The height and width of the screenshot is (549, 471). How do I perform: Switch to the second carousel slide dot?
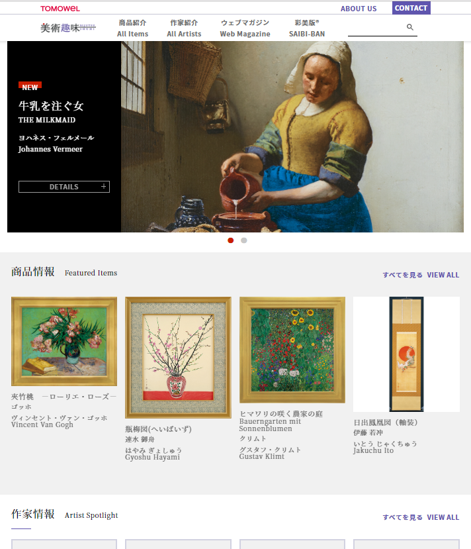243,240
